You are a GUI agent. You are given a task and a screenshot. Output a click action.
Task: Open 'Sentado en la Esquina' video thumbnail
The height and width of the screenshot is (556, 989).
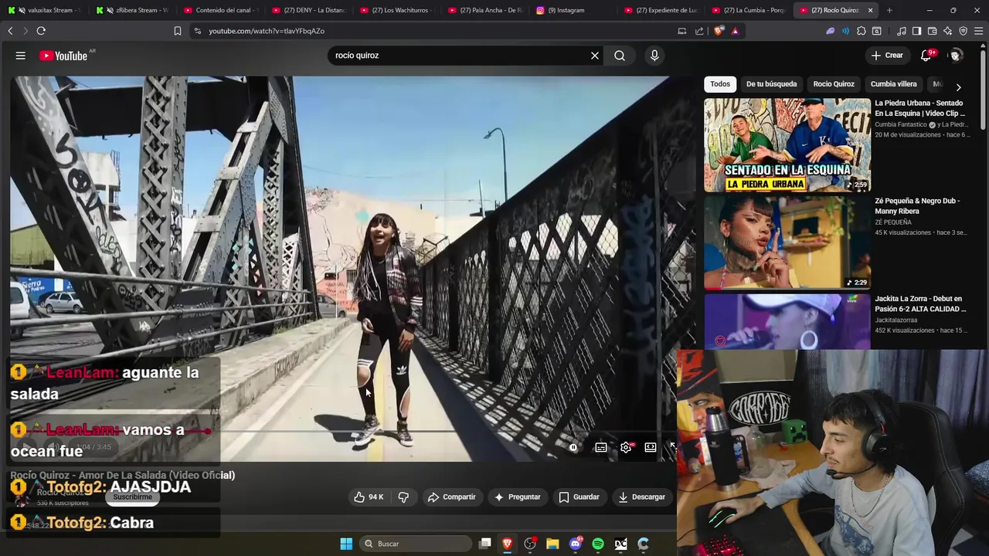787,145
